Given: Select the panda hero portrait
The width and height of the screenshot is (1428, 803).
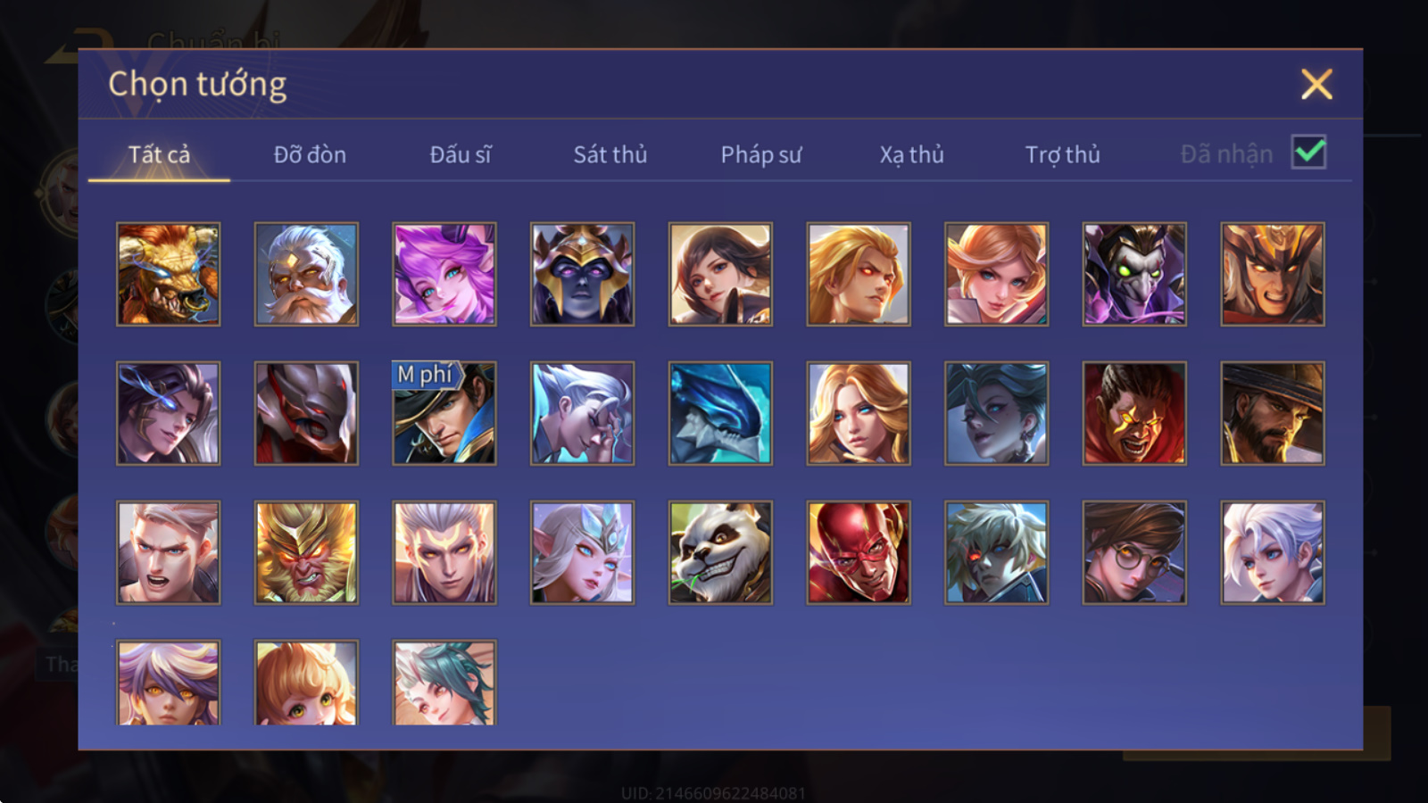Looking at the screenshot, I should tap(720, 552).
